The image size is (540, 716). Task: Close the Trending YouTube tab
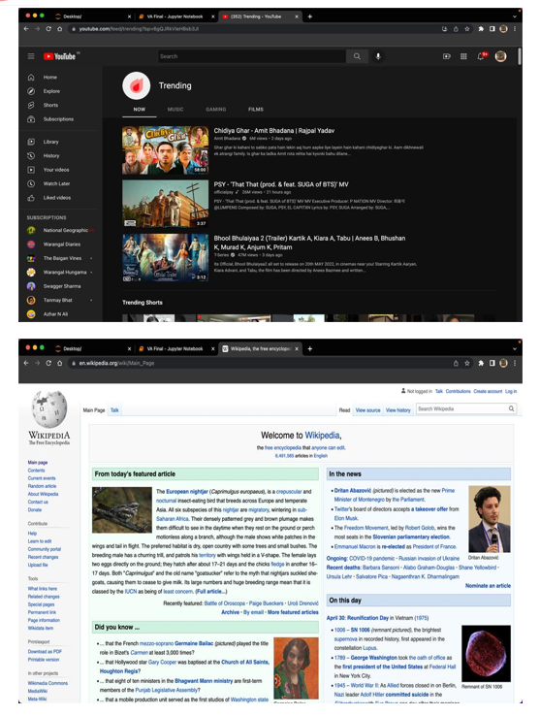297,16
